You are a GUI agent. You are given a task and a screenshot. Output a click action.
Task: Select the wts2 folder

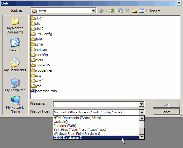37,81
